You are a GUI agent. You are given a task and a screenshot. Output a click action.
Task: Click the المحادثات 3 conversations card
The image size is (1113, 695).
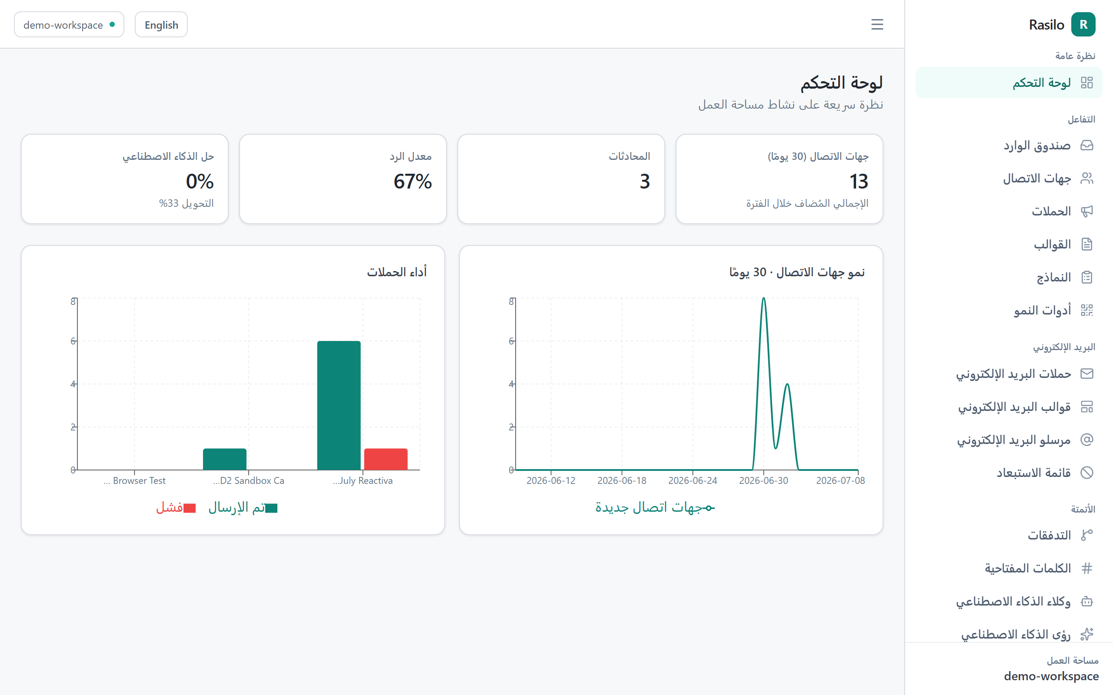click(x=561, y=179)
